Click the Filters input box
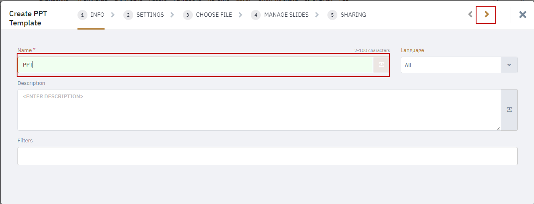The width and height of the screenshot is (534, 204). [x=267, y=156]
